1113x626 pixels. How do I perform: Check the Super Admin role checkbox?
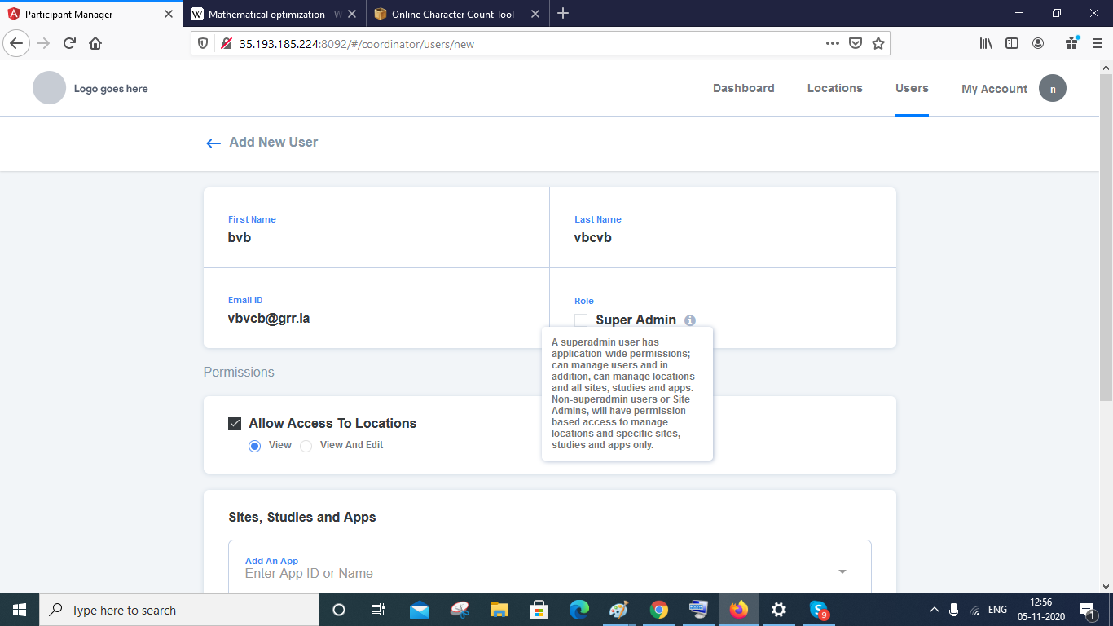(579, 320)
